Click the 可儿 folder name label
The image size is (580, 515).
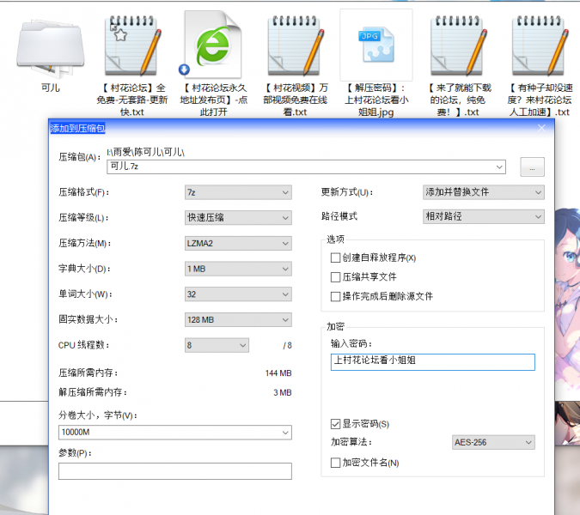tap(51, 88)
